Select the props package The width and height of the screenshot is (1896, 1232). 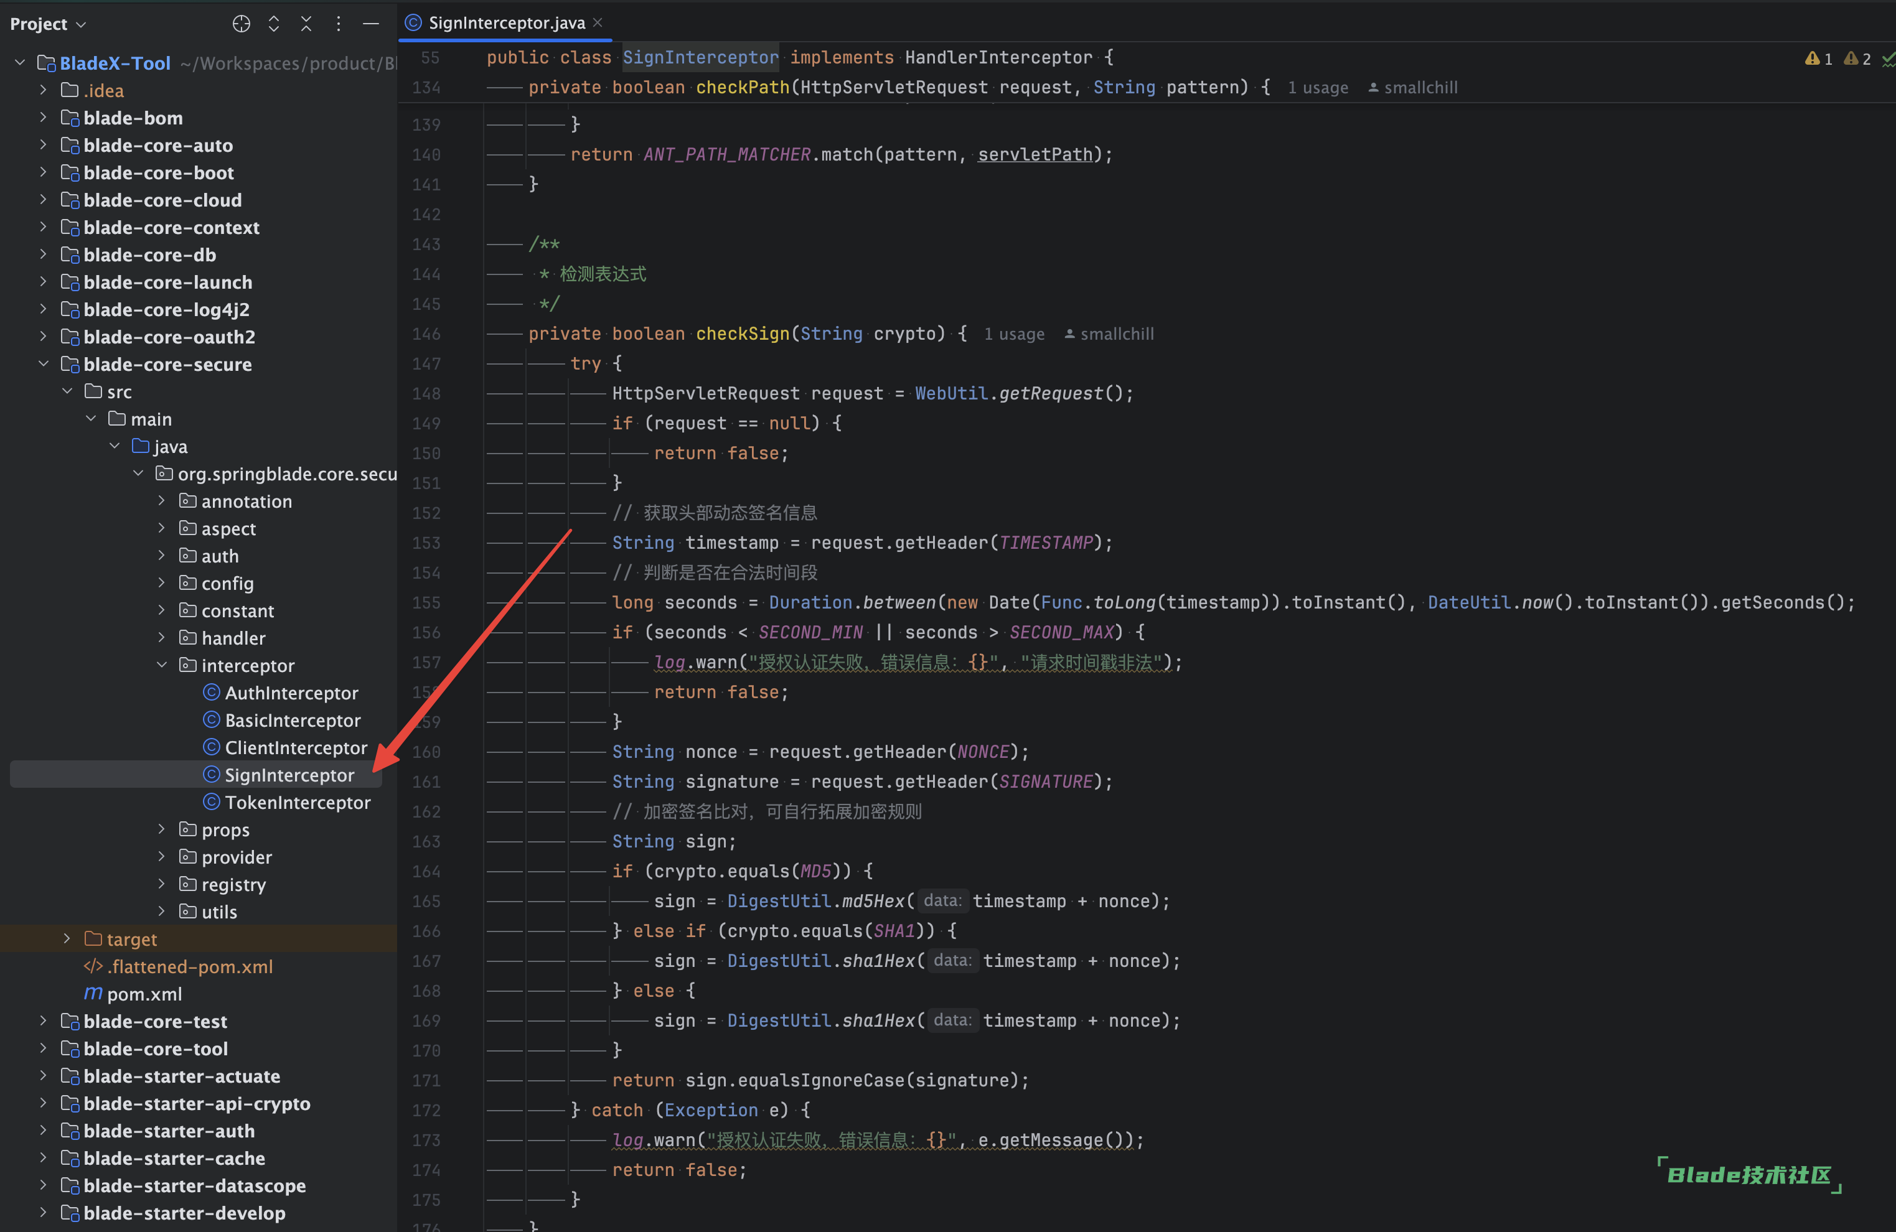225,830
